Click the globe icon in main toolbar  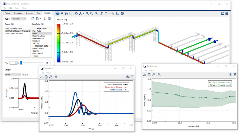[x=122, y=13]
